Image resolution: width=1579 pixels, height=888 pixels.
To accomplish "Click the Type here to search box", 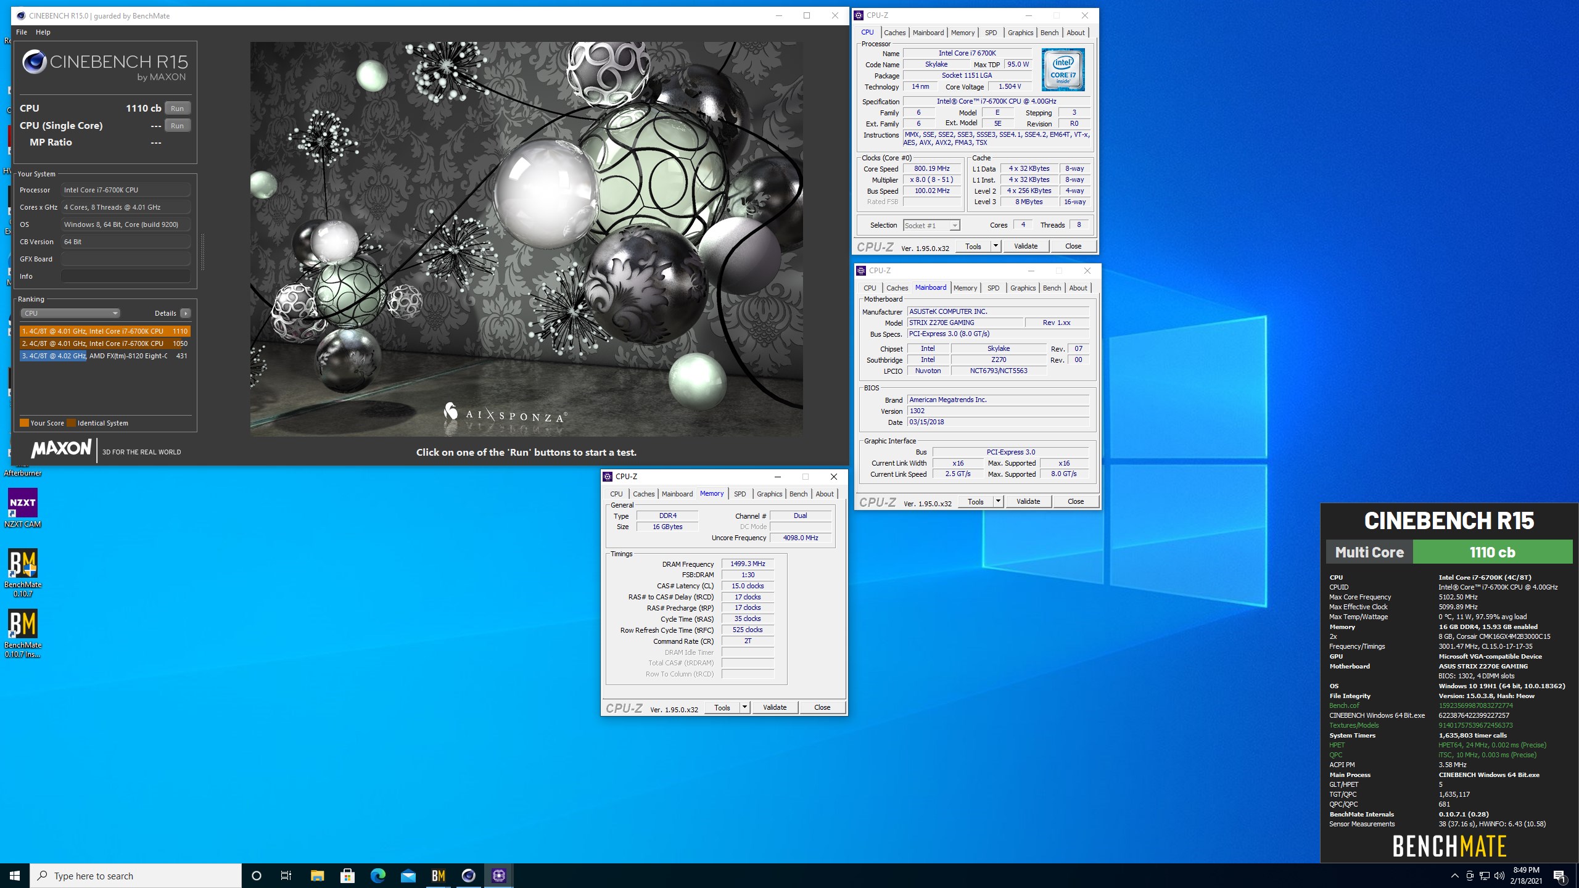I will click(136, 876).
